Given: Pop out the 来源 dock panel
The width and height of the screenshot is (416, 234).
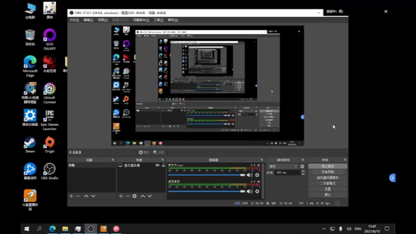Looking at the screenshot, I should click(163, 160).
